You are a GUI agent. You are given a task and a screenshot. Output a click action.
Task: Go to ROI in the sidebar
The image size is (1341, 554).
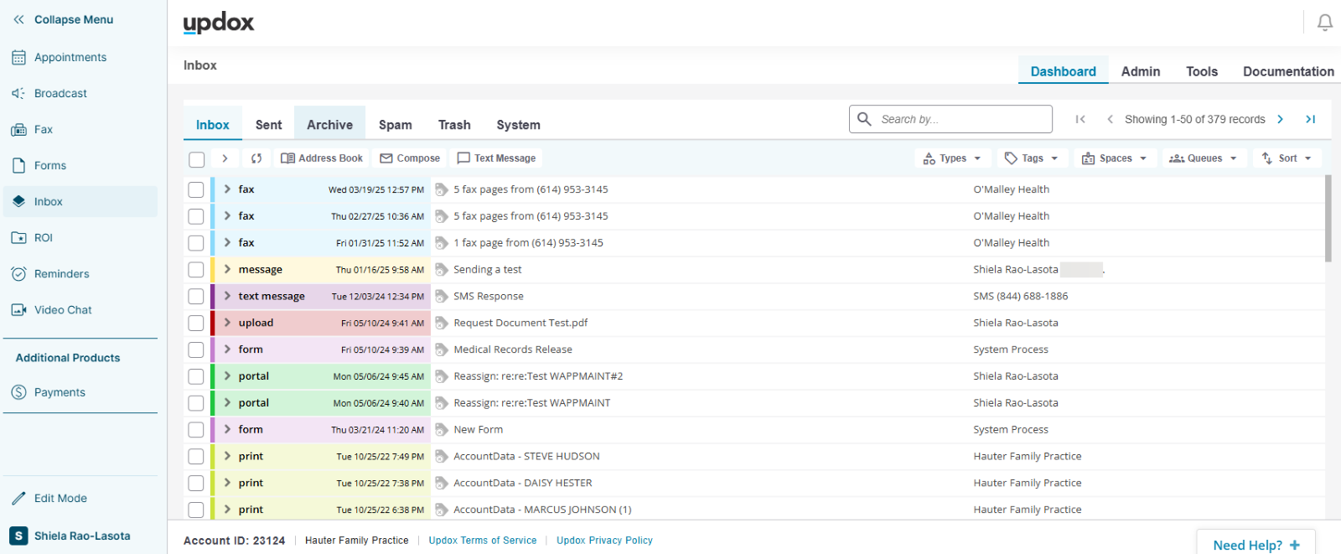tap(44, 237)
